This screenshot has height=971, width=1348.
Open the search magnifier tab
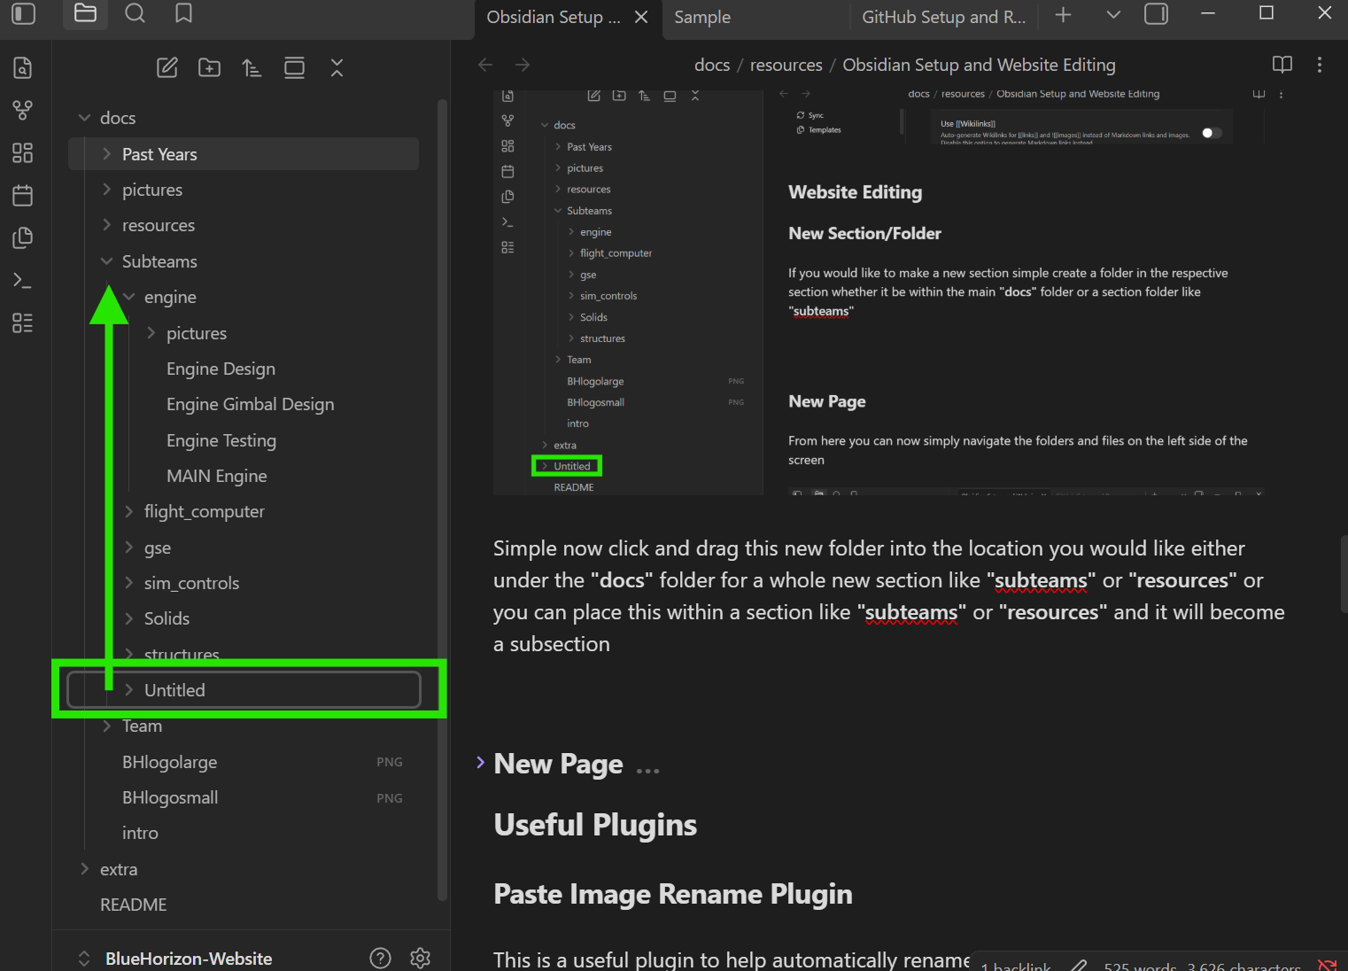(x=135, y=13)
